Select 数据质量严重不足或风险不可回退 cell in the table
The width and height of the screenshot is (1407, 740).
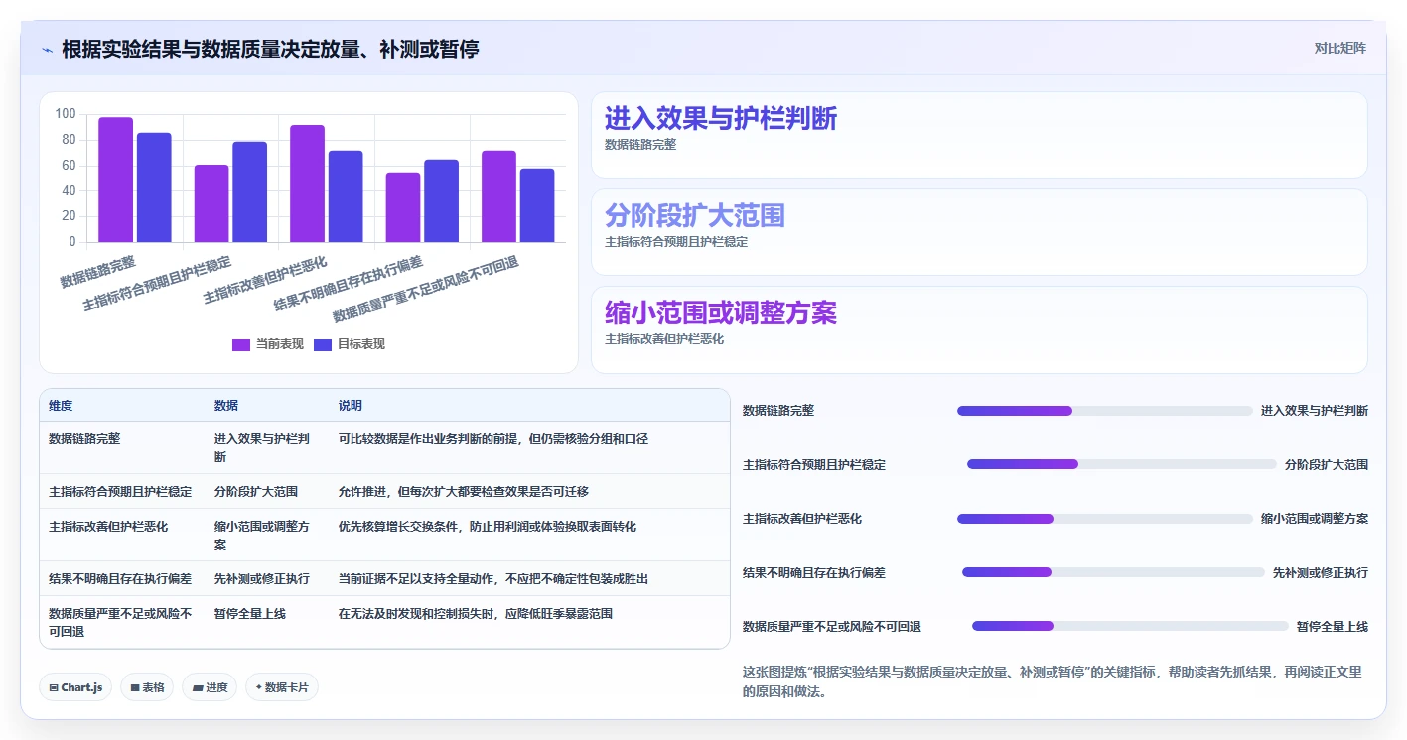(x=120, y=622)
